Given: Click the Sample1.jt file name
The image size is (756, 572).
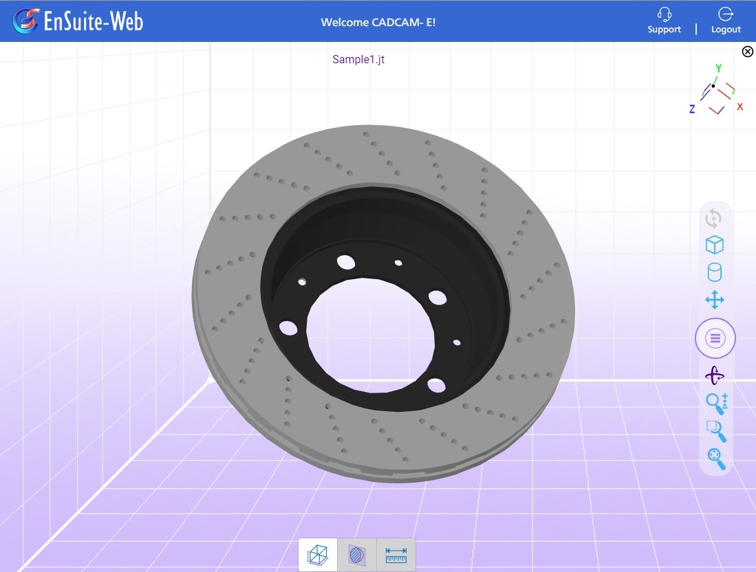Looking at the screenshot, I should pos(358,59).
